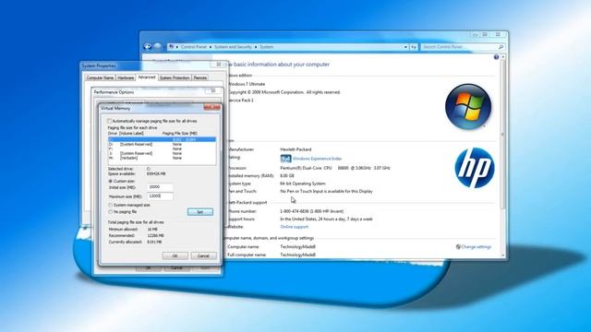Click the System window scrollbar down arrow
This screenshot has width=591, height=332.
coord(503,255)
